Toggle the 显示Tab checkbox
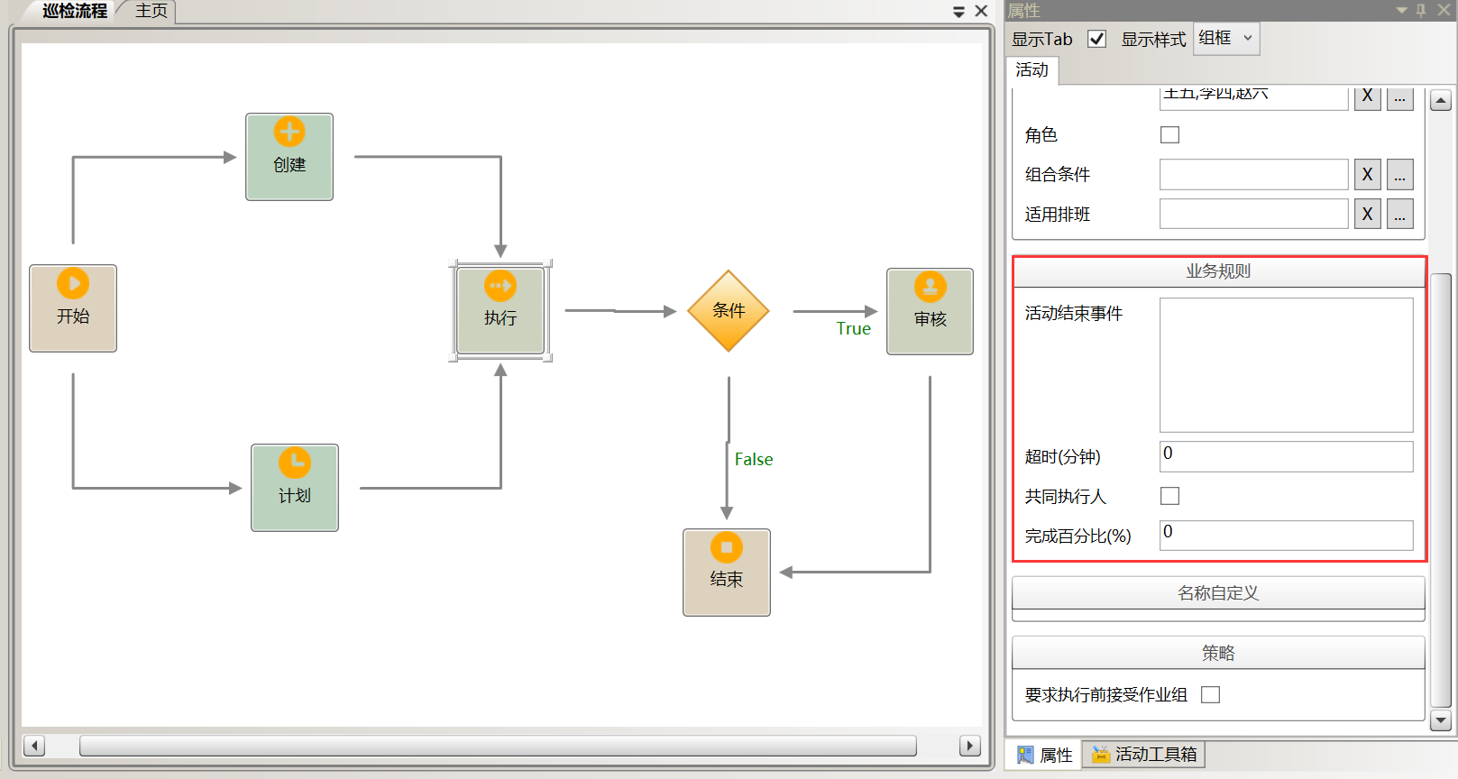Image resolution: width=1458 pixels, height=779 pixels. pyautogui.click(x=1096, y=39)
